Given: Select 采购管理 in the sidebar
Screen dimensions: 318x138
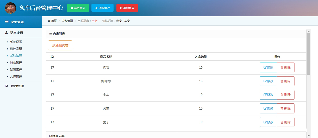Looking at the screenshot, I should coord(16,56).
